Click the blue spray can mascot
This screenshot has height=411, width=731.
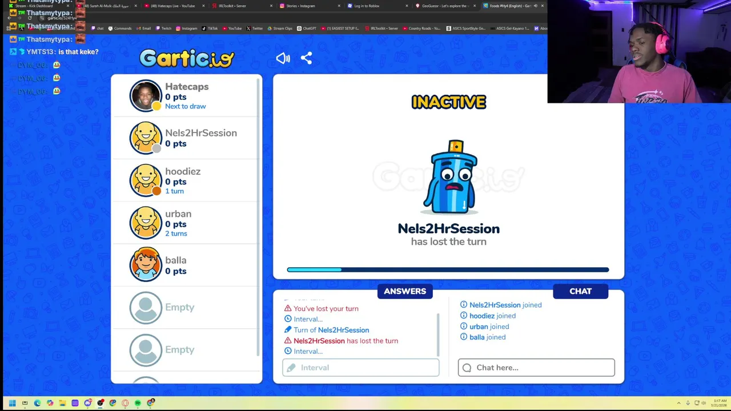(x=451, y=177)
